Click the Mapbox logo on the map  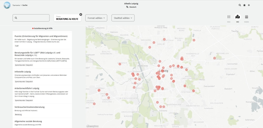93,126
